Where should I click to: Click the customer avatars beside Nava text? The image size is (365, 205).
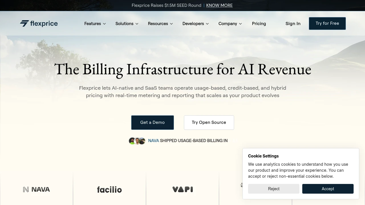coord(137,141)
